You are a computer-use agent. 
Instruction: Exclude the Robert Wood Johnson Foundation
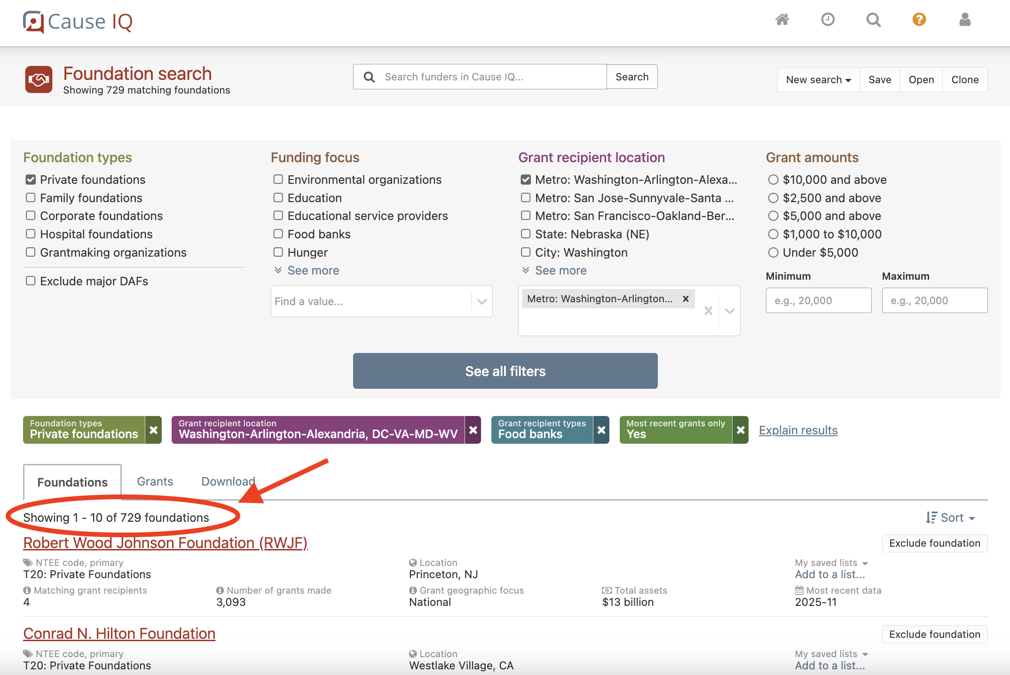point(934,543)
